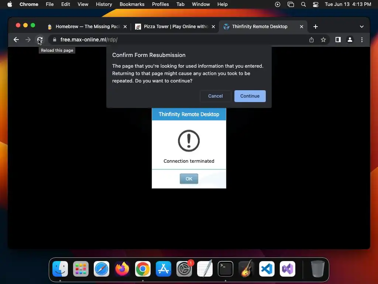Expand the tab search chevron

click(x=362, y=27)
